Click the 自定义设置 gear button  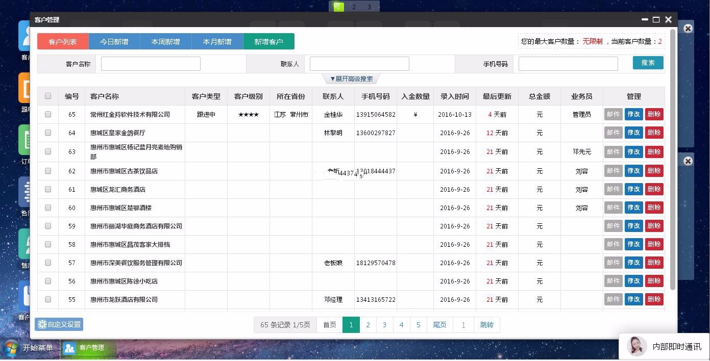coord(59,324)
